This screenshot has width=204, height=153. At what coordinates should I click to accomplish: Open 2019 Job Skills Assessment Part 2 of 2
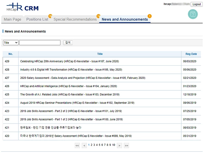(x=71, y=111)
